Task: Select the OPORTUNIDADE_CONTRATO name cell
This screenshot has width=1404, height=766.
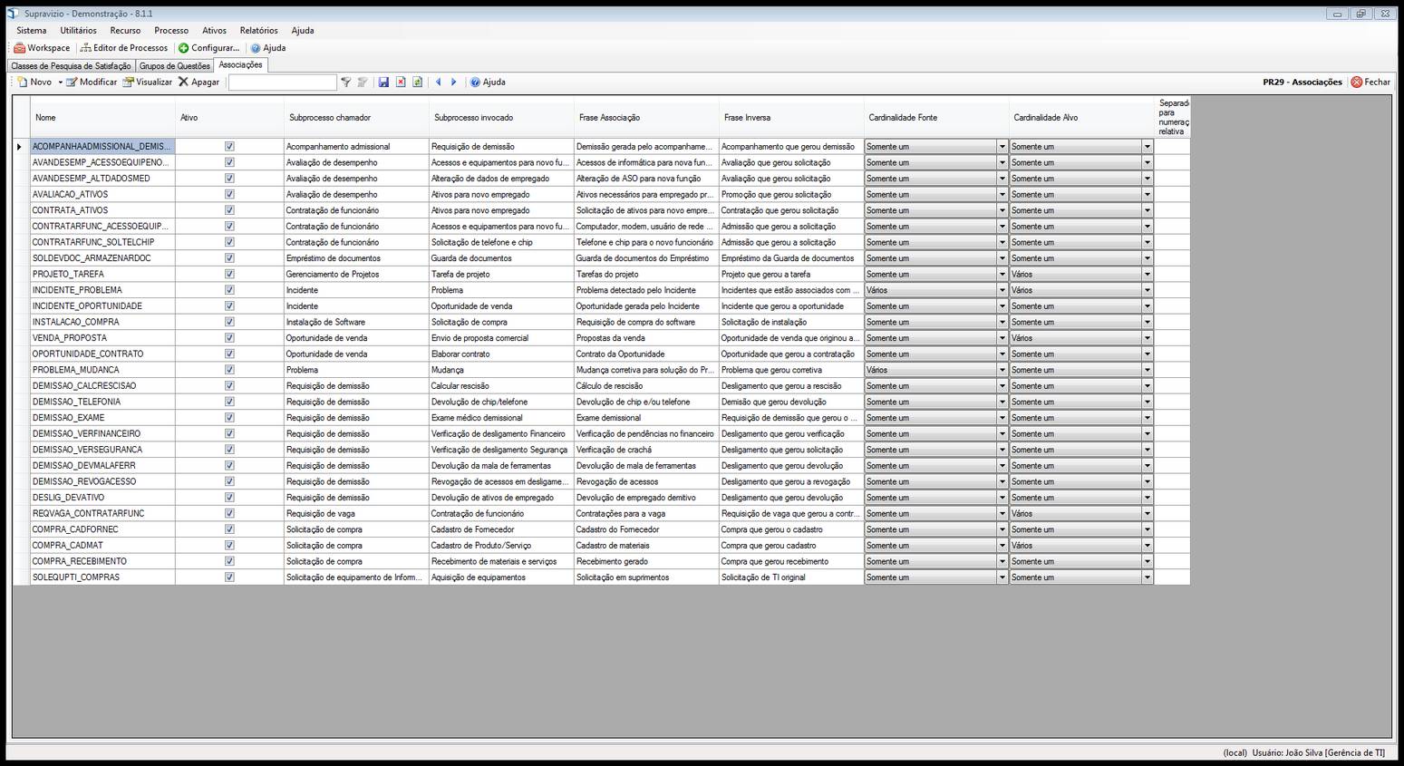Action: 102,354
